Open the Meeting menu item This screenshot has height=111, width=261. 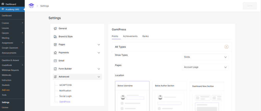(x=6, y=38)
